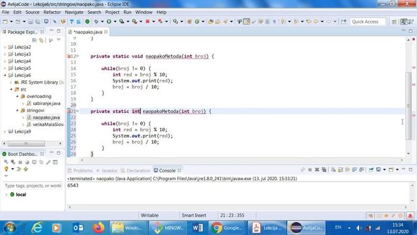Switch to the Declaration tab
This screenshot has height=235, width=417.
coord(136,170)
